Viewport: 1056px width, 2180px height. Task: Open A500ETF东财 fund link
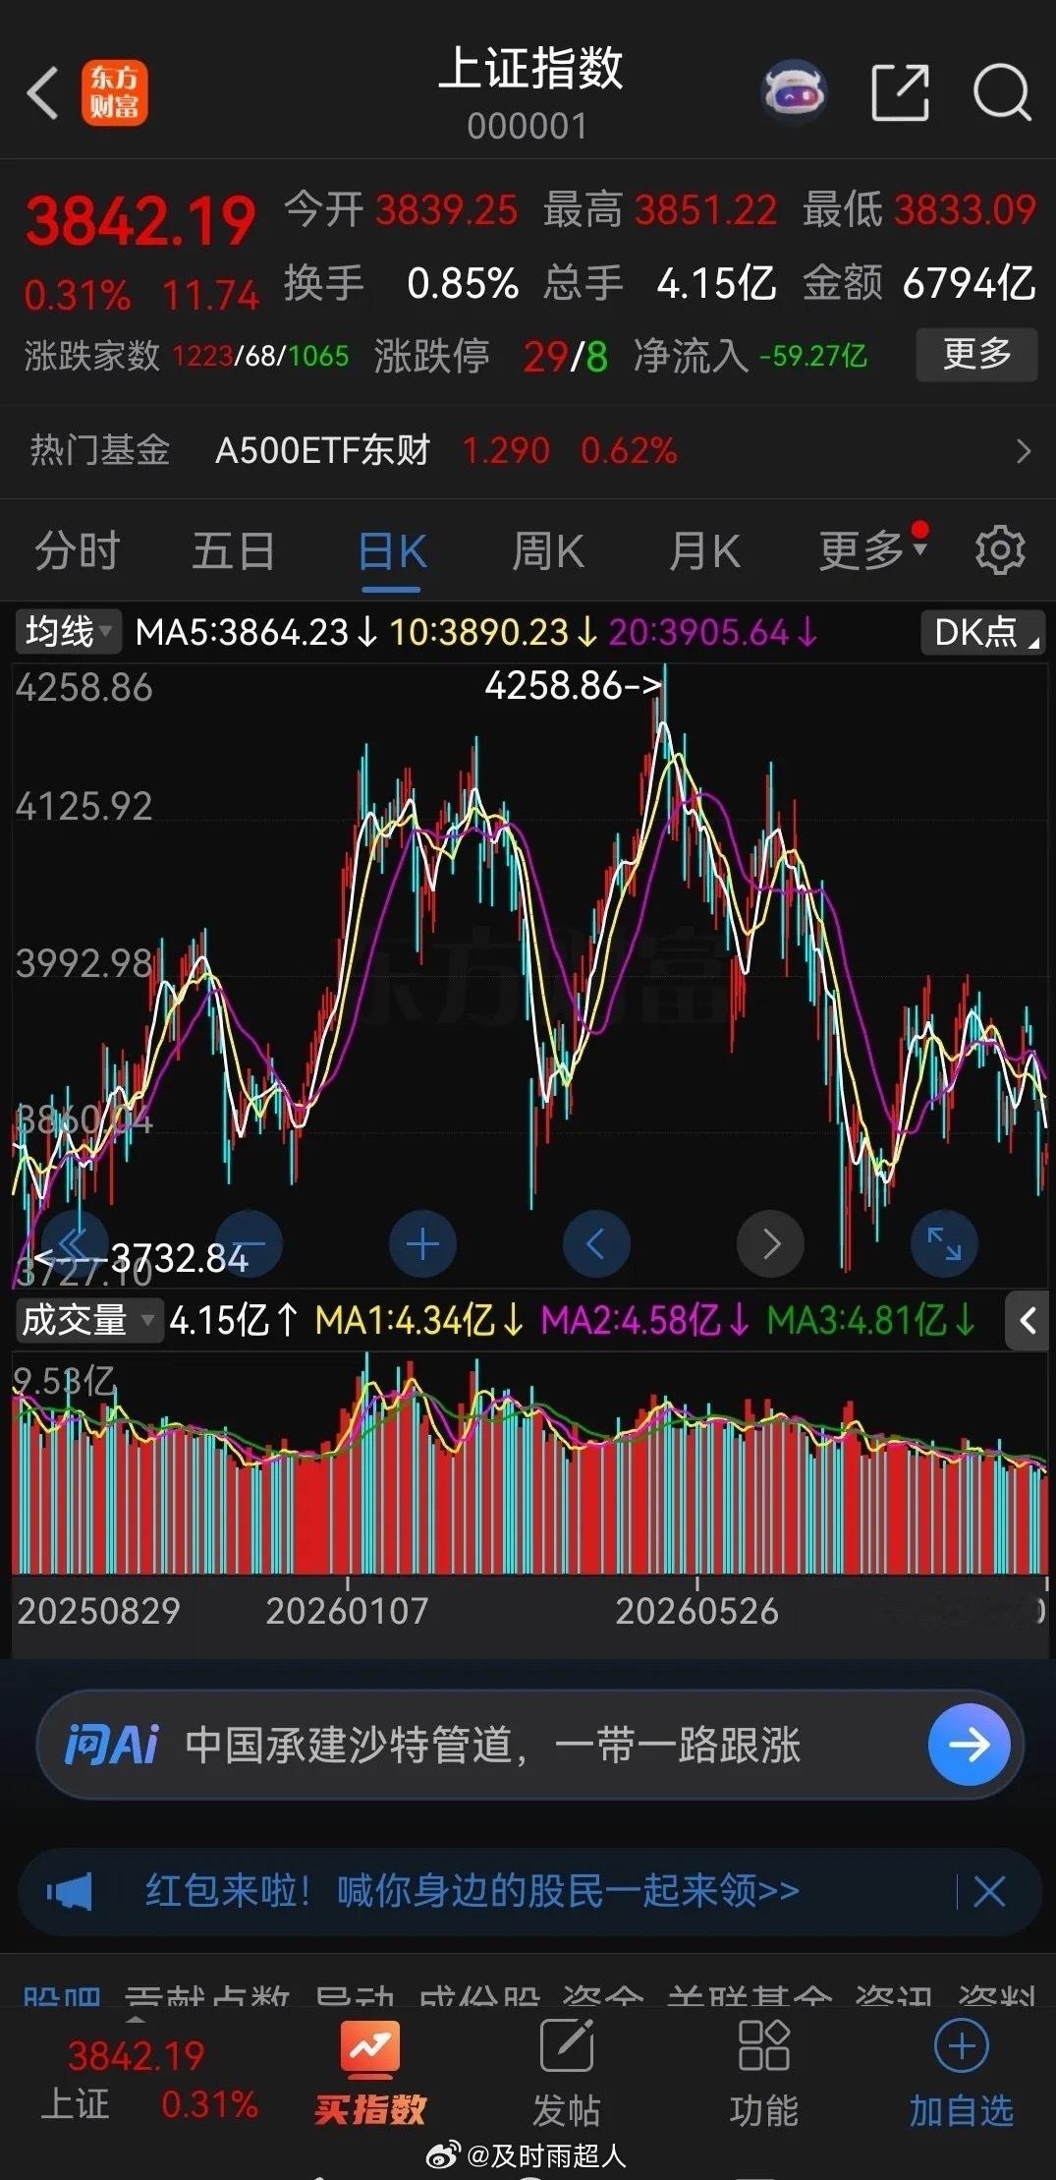click(x=322, y=451)
